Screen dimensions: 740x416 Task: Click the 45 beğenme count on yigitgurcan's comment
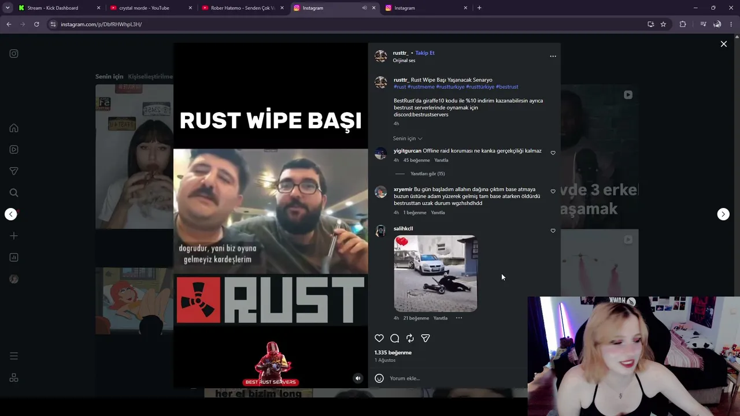[x=417, y=161]
